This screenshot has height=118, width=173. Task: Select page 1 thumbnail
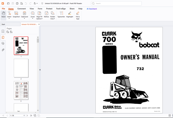click(x=21, y=46)
